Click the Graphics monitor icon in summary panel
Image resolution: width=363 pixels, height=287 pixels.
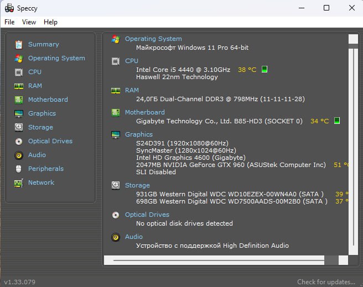tap(116, 134)
